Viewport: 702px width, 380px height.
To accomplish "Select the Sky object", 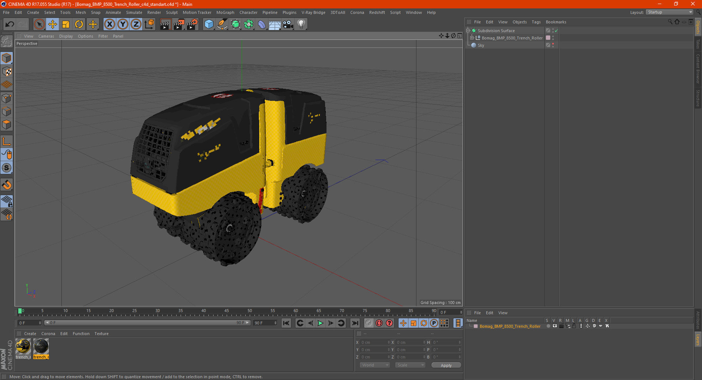I will coord(481,45).
